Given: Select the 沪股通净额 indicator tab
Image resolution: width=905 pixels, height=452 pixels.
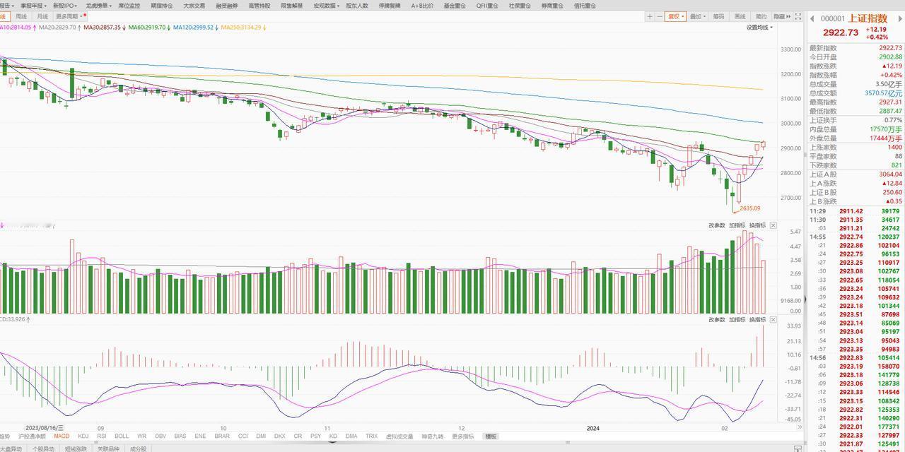Looking at the screenshot, I should pos(33,436).
